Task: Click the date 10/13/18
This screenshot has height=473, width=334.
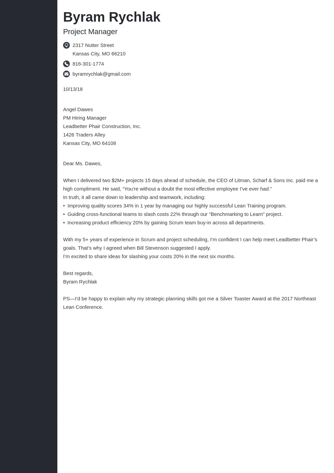Action: pyautogui.click(x=73, y=89)
